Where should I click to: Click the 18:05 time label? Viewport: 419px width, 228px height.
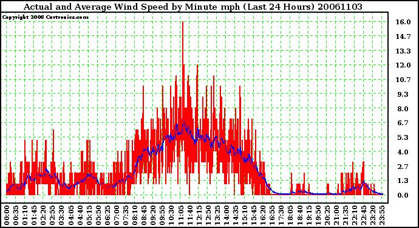pyautogui.click(x=290, y=215)
